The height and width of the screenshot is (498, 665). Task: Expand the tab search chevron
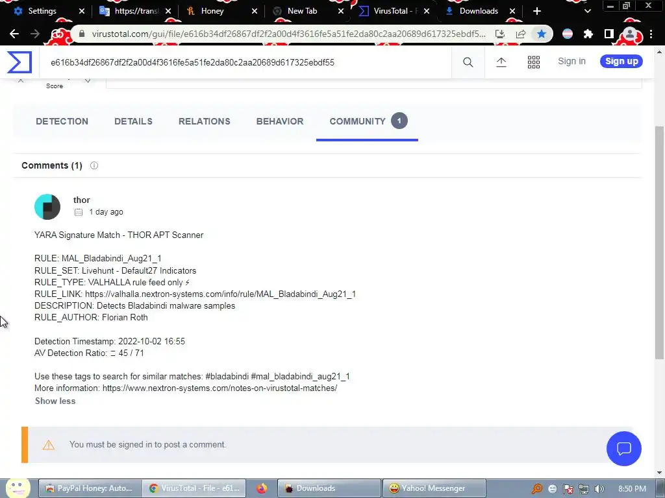(587, 11)
